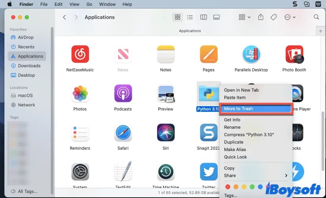Click the Applications tab label
Screen dimensions: 326x198
pos(190,31)
